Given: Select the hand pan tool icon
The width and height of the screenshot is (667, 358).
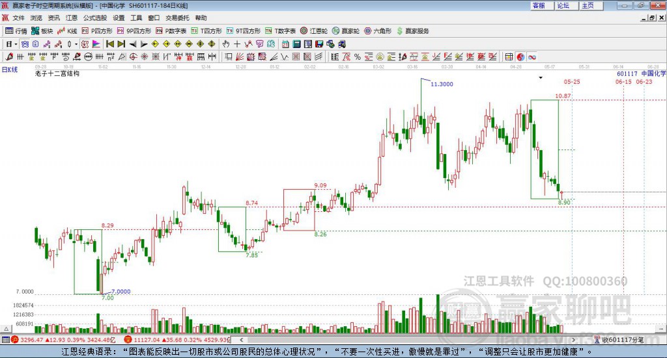Looking at the screenshot, I should click(x=226, y=44).
